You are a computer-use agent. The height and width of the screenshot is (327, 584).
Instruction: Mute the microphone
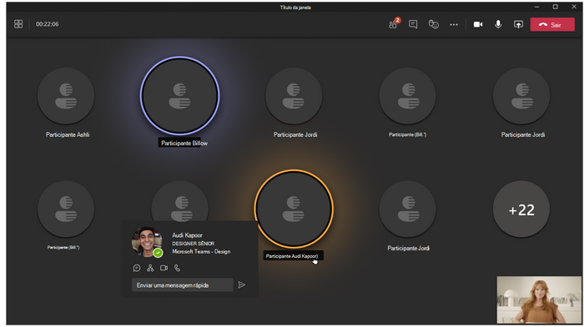point(498,24)
